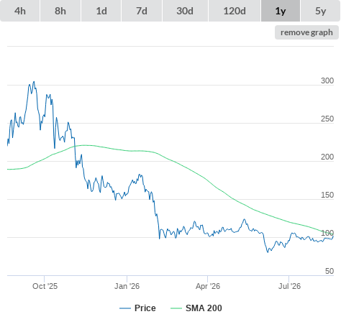The image size is (341, 327).
Task: Toggle the Price series legend label
Action: [145, 308]
